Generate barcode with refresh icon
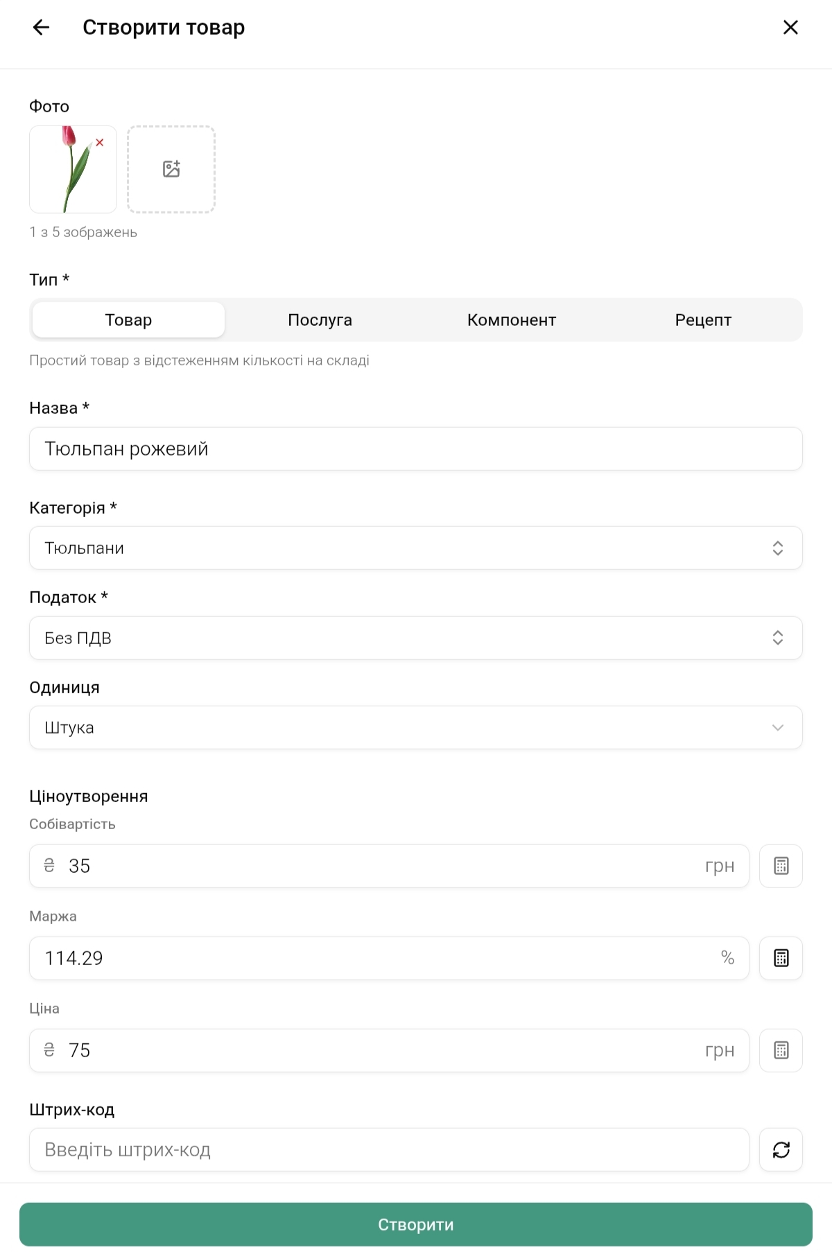 tap(781, 1149)
